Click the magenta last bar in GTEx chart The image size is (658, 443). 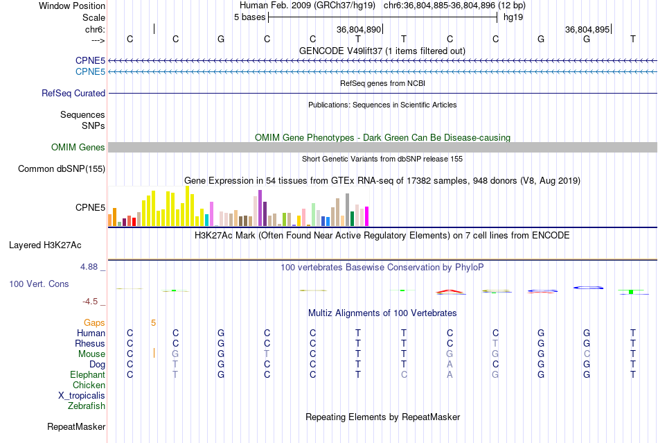367,216
